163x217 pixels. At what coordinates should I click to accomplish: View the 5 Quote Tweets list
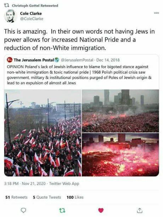(x=47, y=197)
